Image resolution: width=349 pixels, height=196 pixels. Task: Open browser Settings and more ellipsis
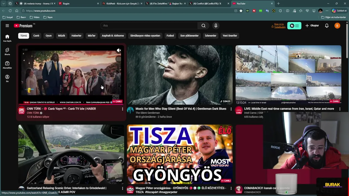(327, 11)
